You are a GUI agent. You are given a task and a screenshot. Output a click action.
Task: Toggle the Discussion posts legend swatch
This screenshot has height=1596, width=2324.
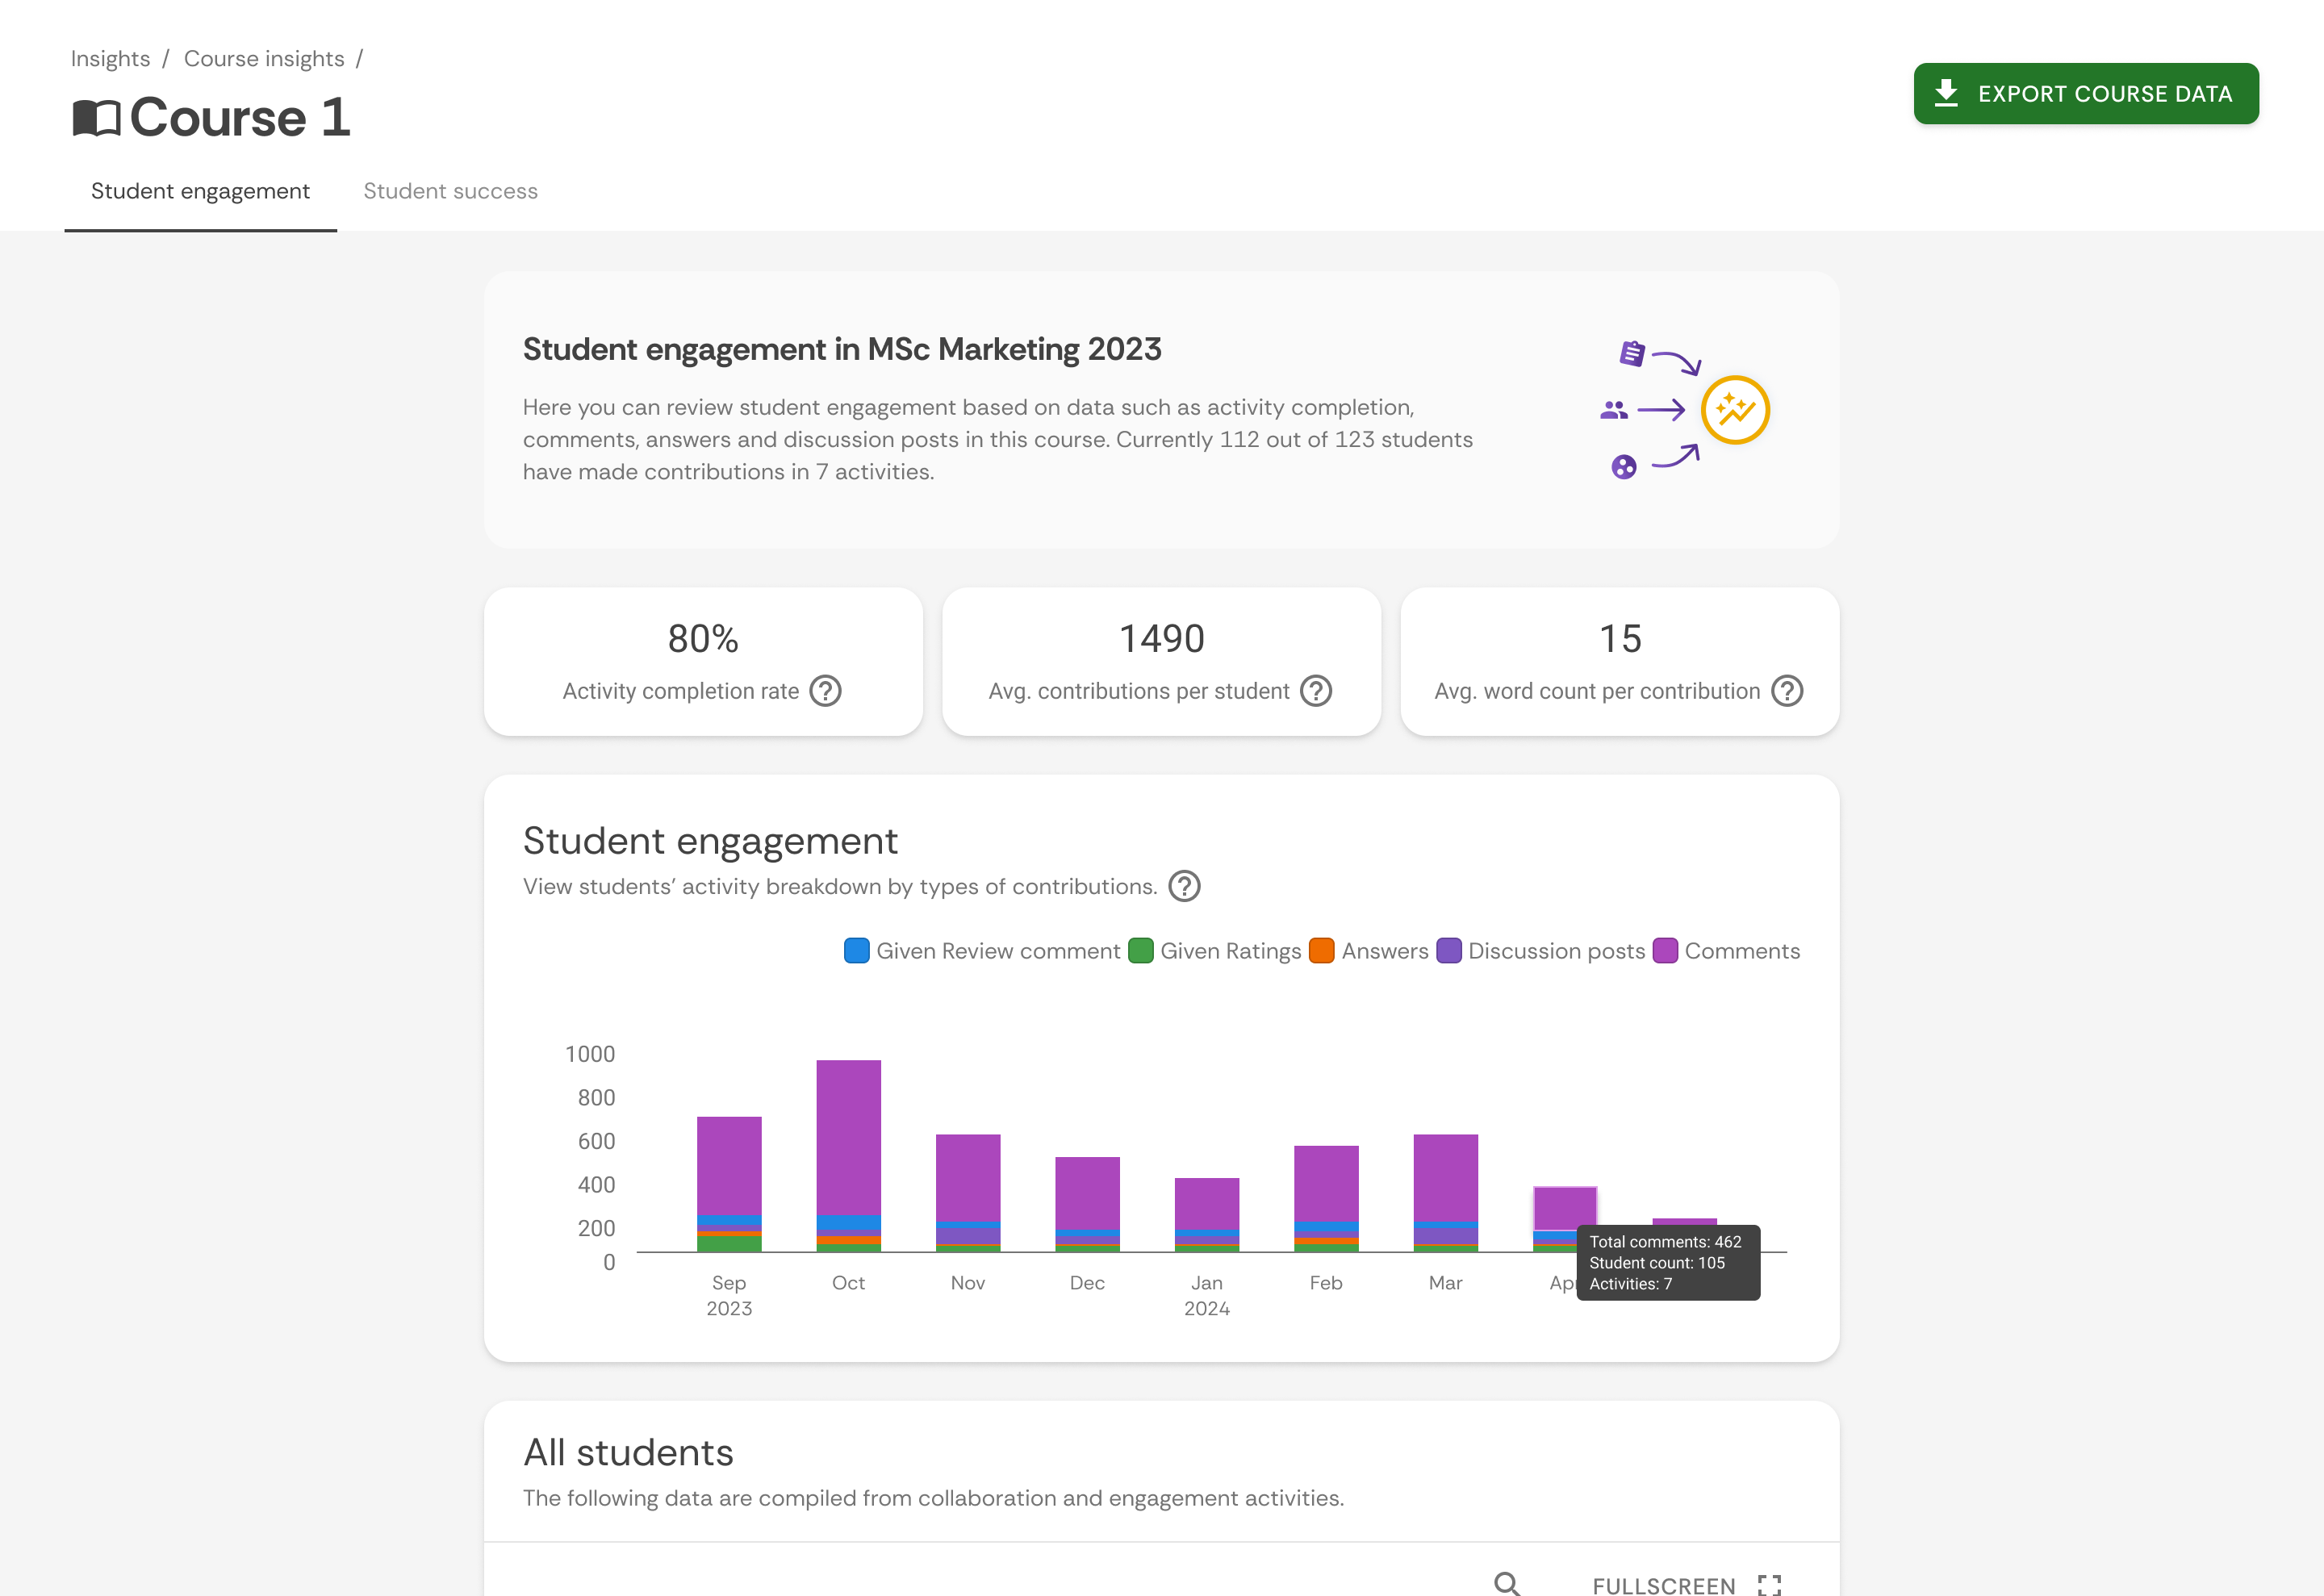1448,950
